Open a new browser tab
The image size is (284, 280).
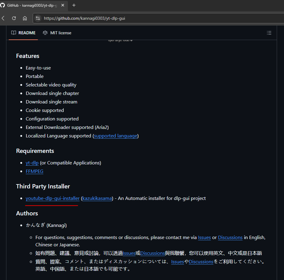point(74,5)
